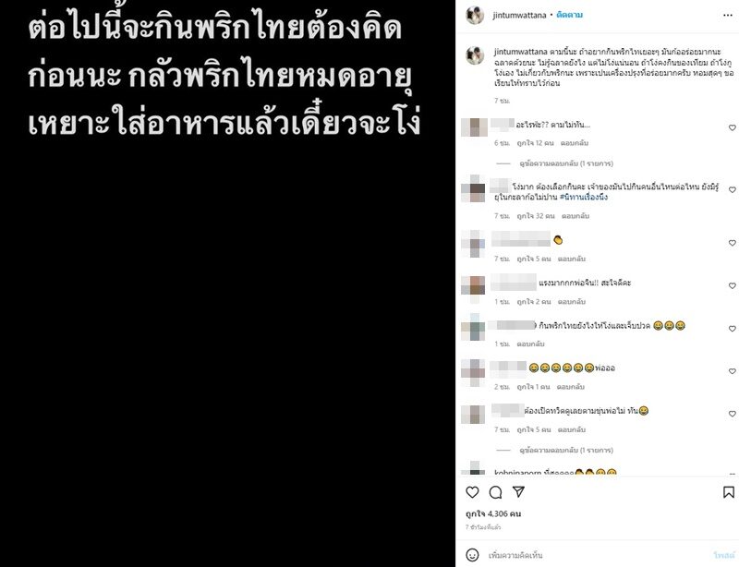Like the 'แรงมากกกพ่อจิน' comment via its heart
Viewport: 739px width, 567px height.
coord(732,285)
